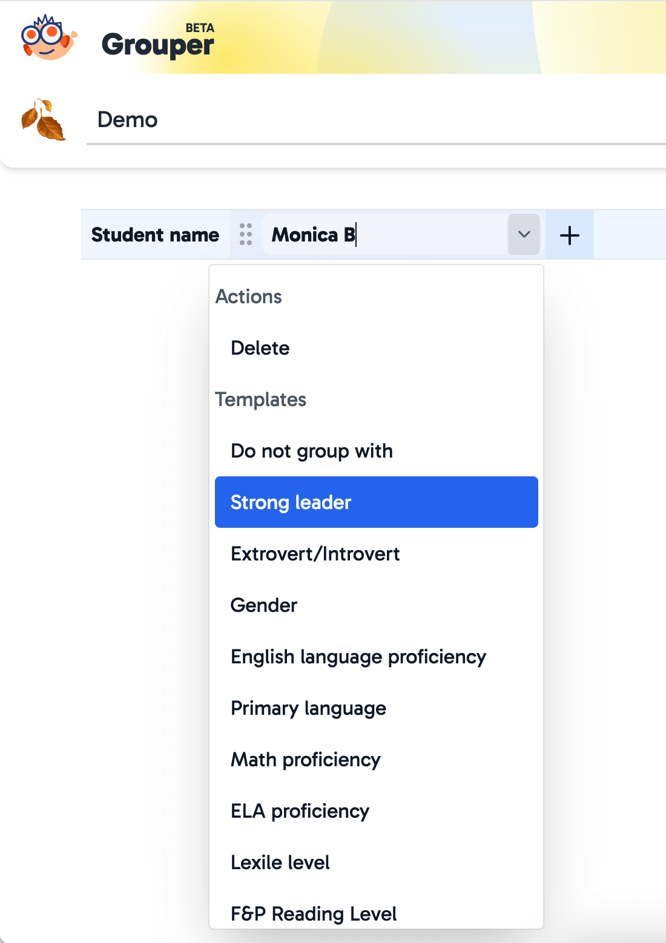Click the plus icon to add a column

coord(569,235)
